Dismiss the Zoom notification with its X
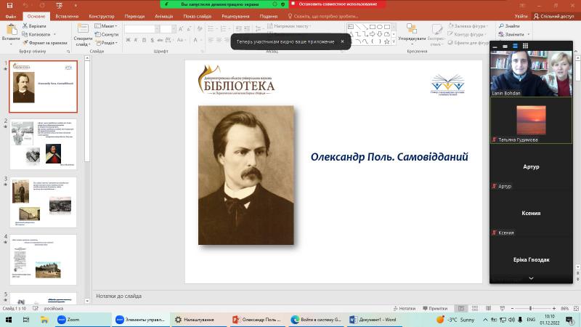 tap(342, 41)
